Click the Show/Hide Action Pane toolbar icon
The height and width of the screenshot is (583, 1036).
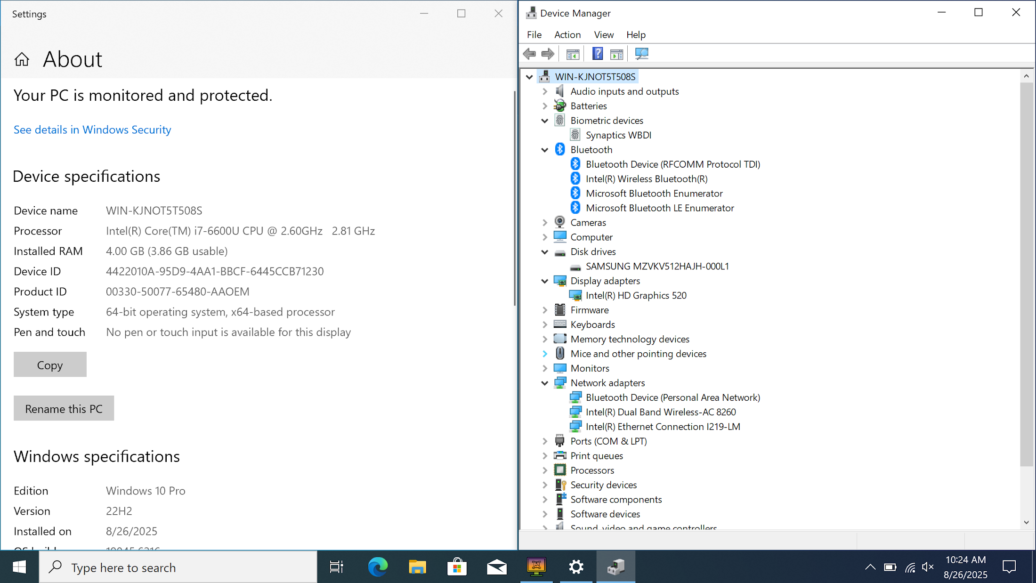click(x=616, y=54)
